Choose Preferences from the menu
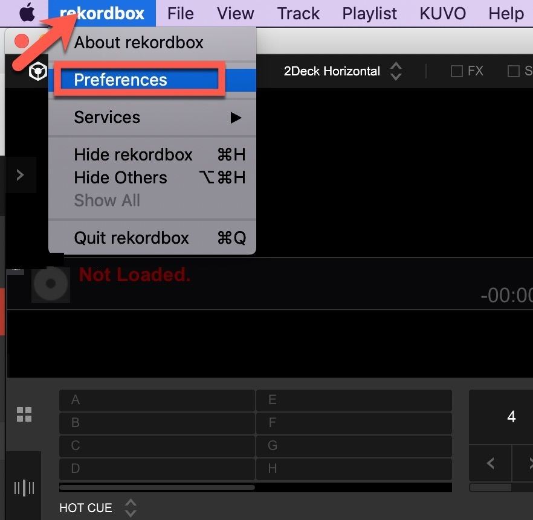The image size is (533, 520). click(x=152, y=80)
